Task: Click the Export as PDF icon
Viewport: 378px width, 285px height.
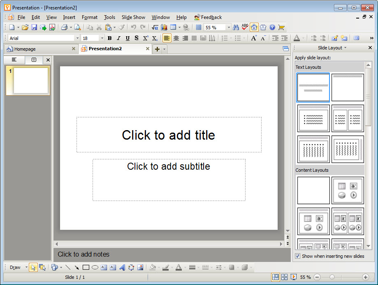Action: coord(52,28)
